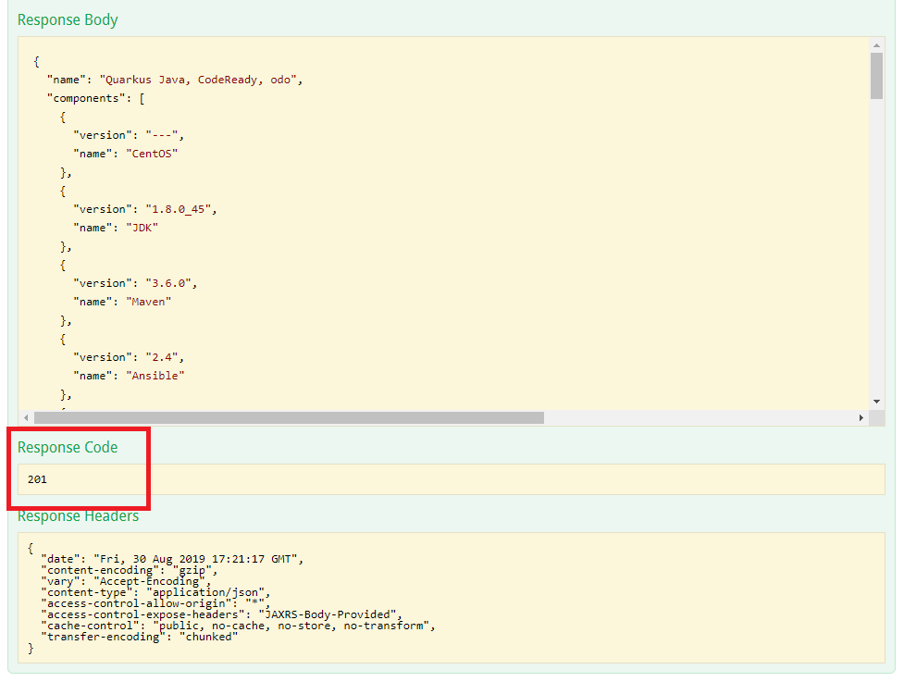Click the JDK version "1.8.0_45" value

[180, 209]
